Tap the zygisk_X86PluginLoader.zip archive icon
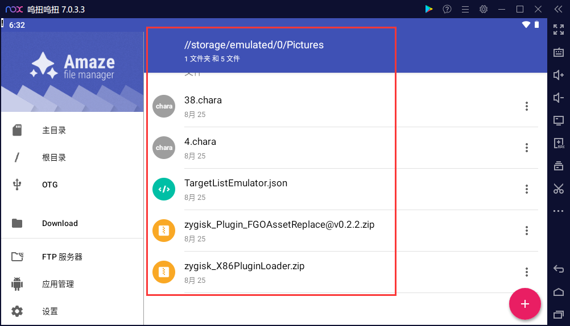The width and height of the screenshot is (570, 326). (164, 272)
